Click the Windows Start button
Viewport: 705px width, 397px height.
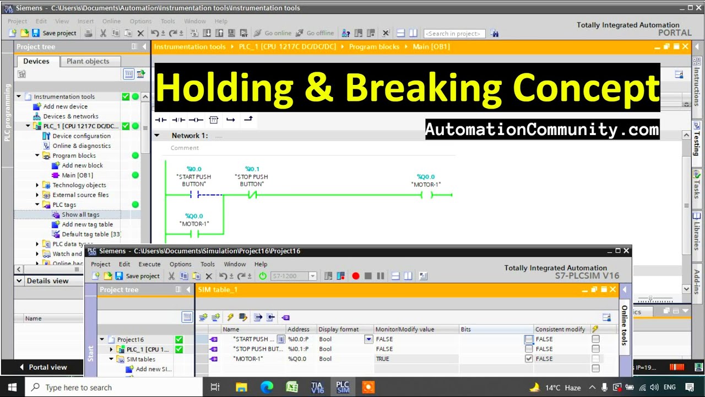[12, 387]
